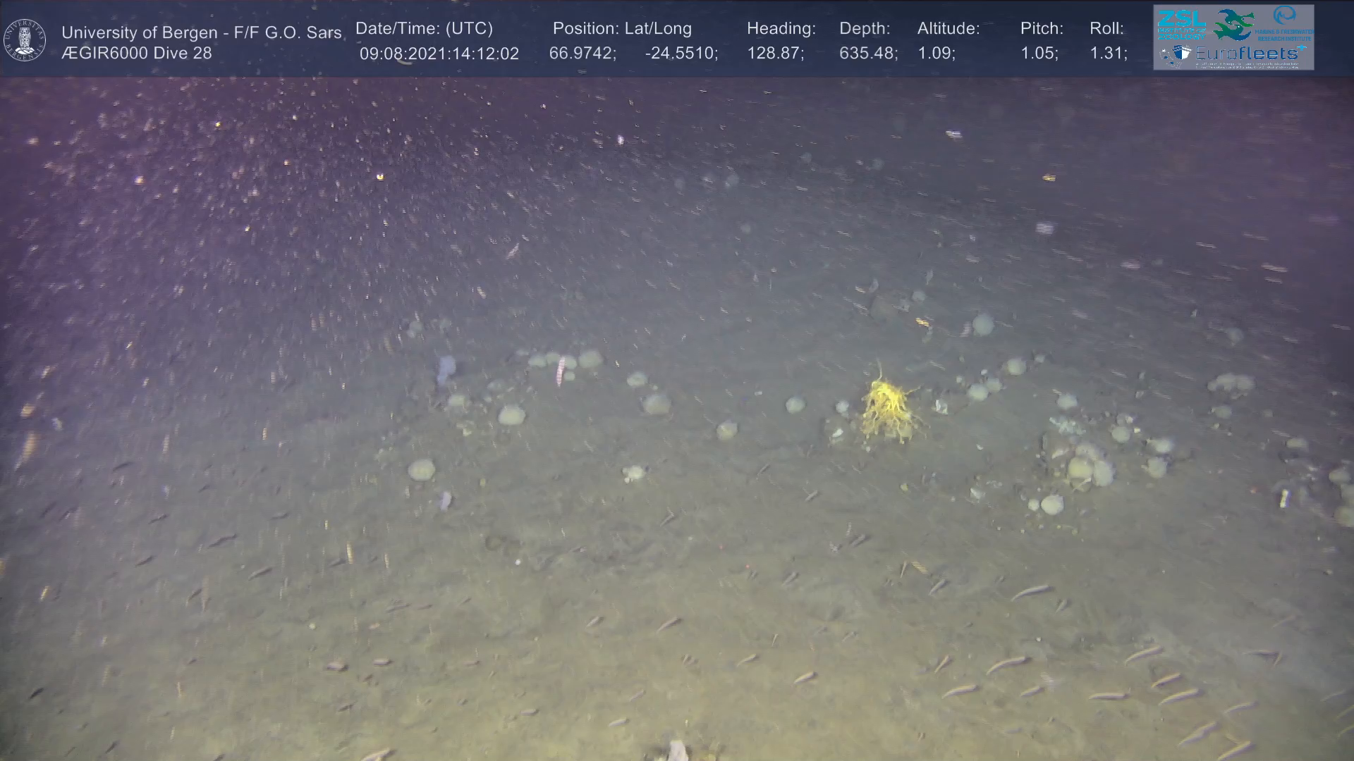The width and height of the screenshot is (1354, 761).
Task: Click the Heading header label
Action: pyautogui.click(x=781, y=28)
